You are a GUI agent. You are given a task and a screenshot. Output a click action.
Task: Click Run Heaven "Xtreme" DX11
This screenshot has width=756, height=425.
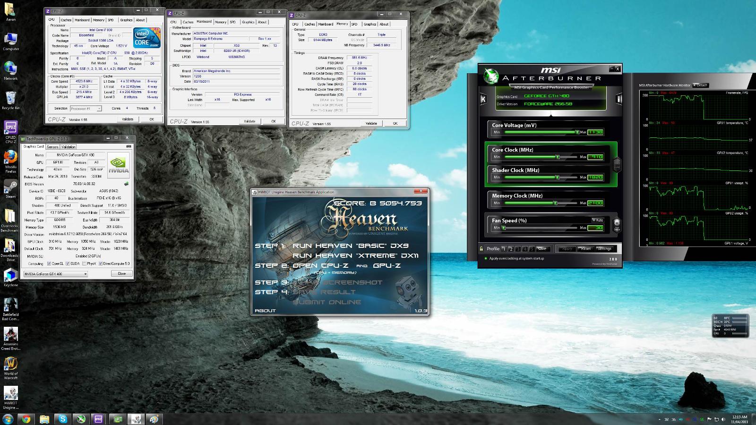point(355,255)
